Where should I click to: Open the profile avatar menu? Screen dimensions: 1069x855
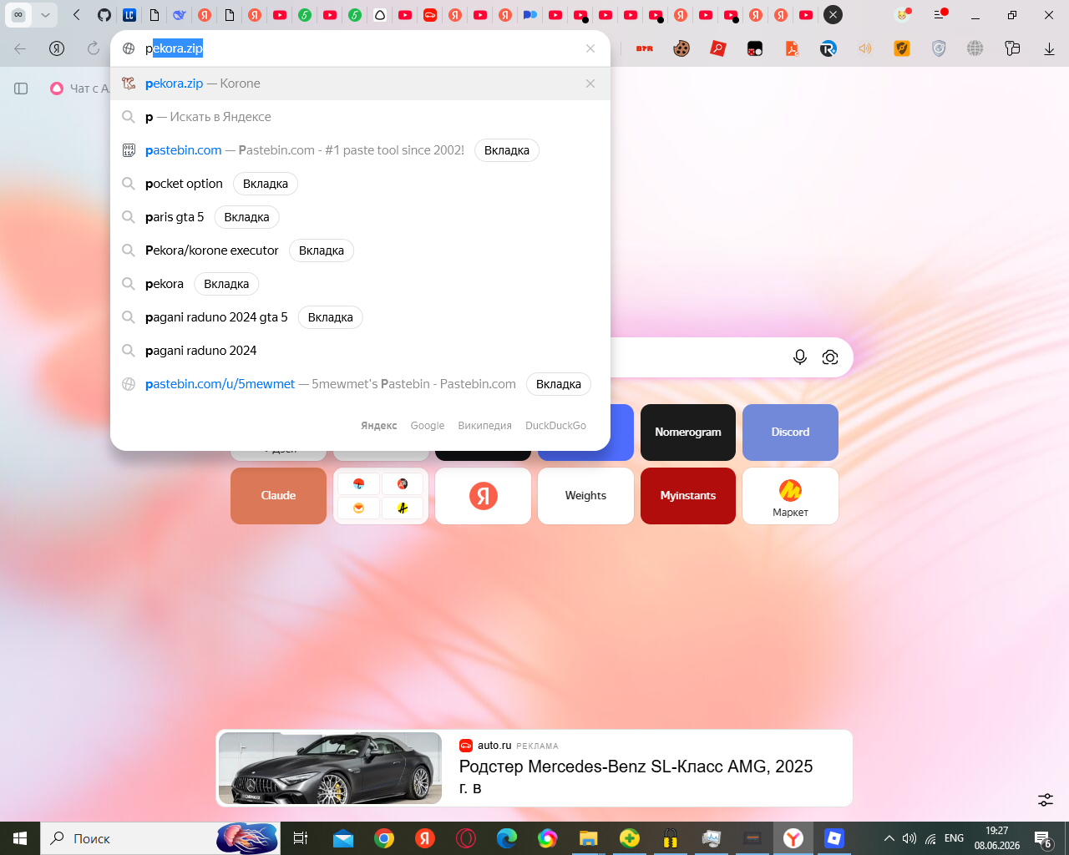[x=902, y=15]
